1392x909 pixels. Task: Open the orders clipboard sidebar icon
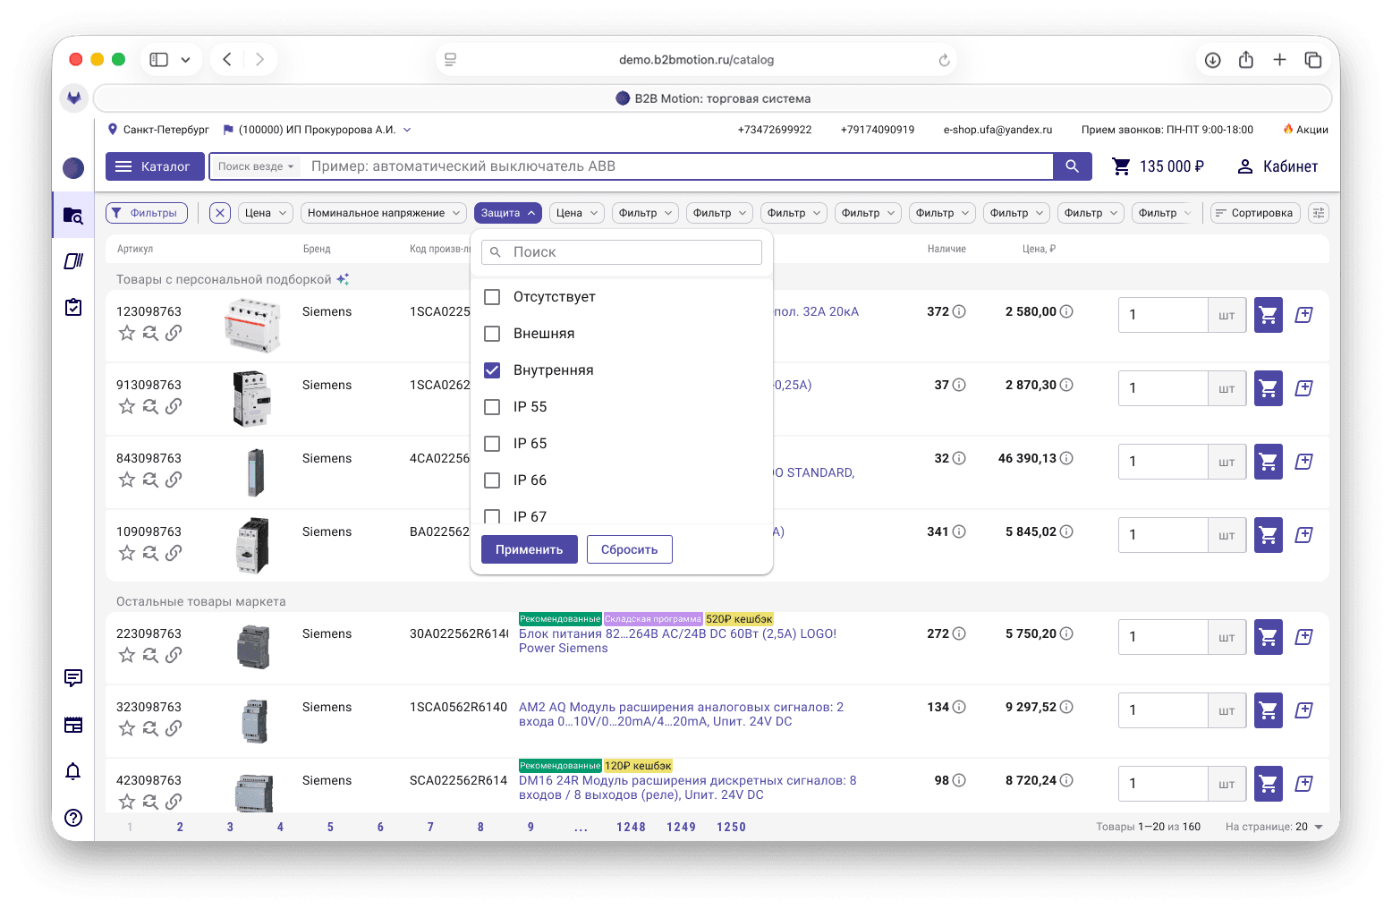(73, 307)
